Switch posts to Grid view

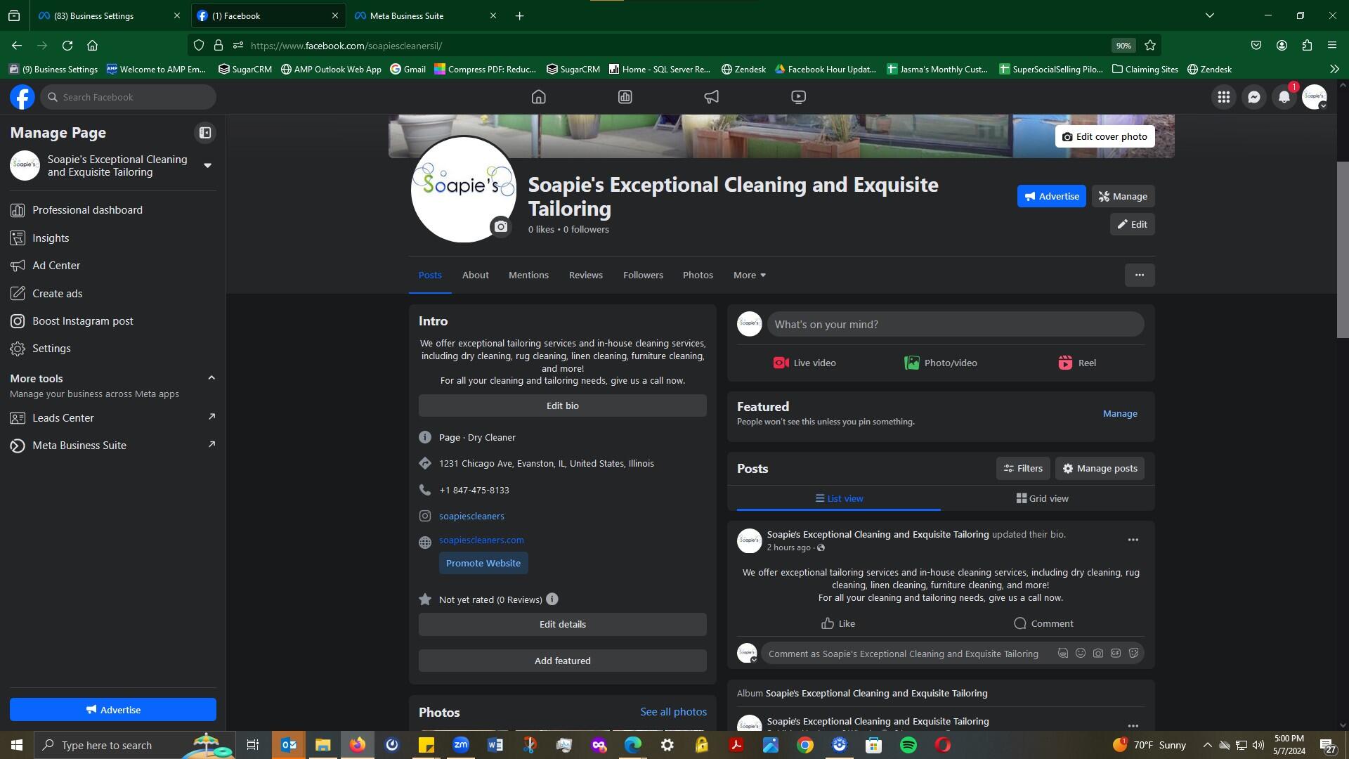coord(1042,498)
